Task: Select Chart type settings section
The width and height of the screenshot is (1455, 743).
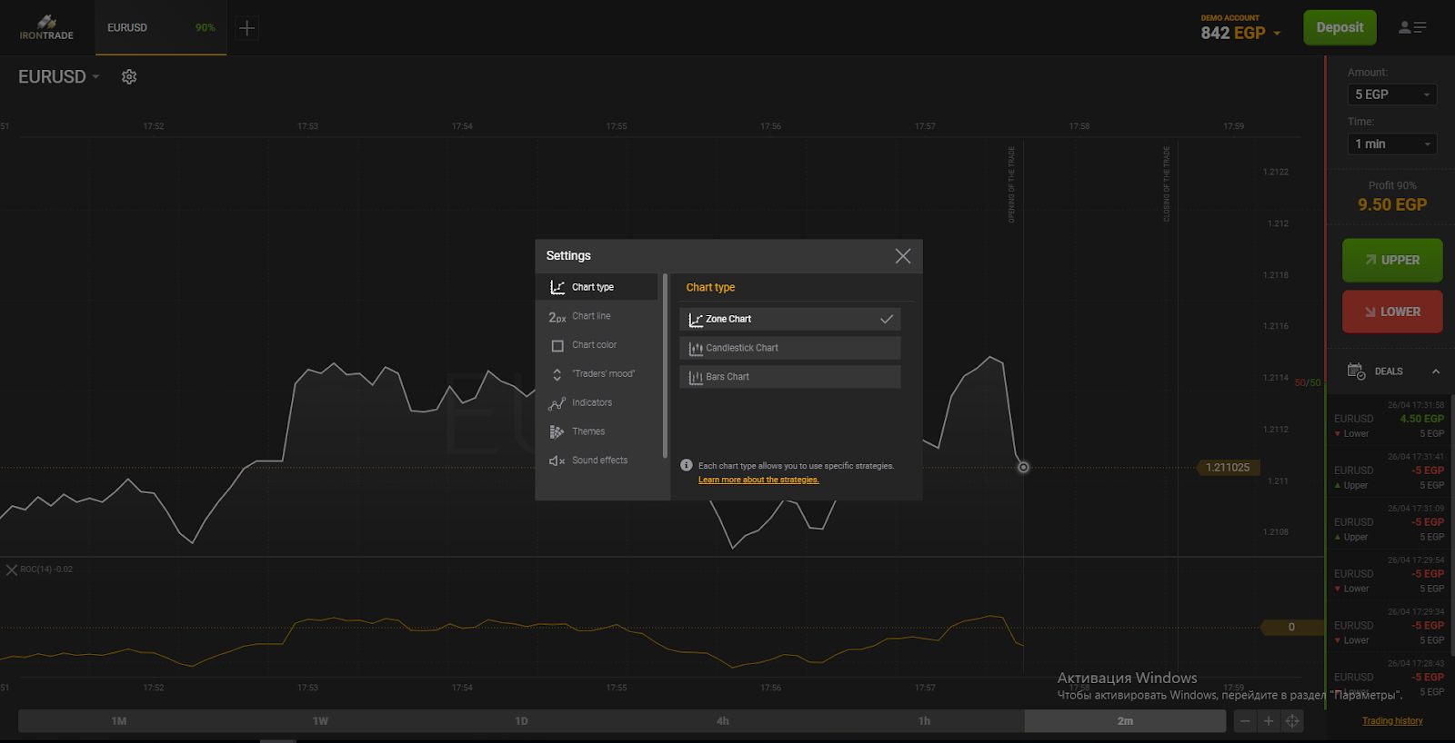Action: pos(597,287)
